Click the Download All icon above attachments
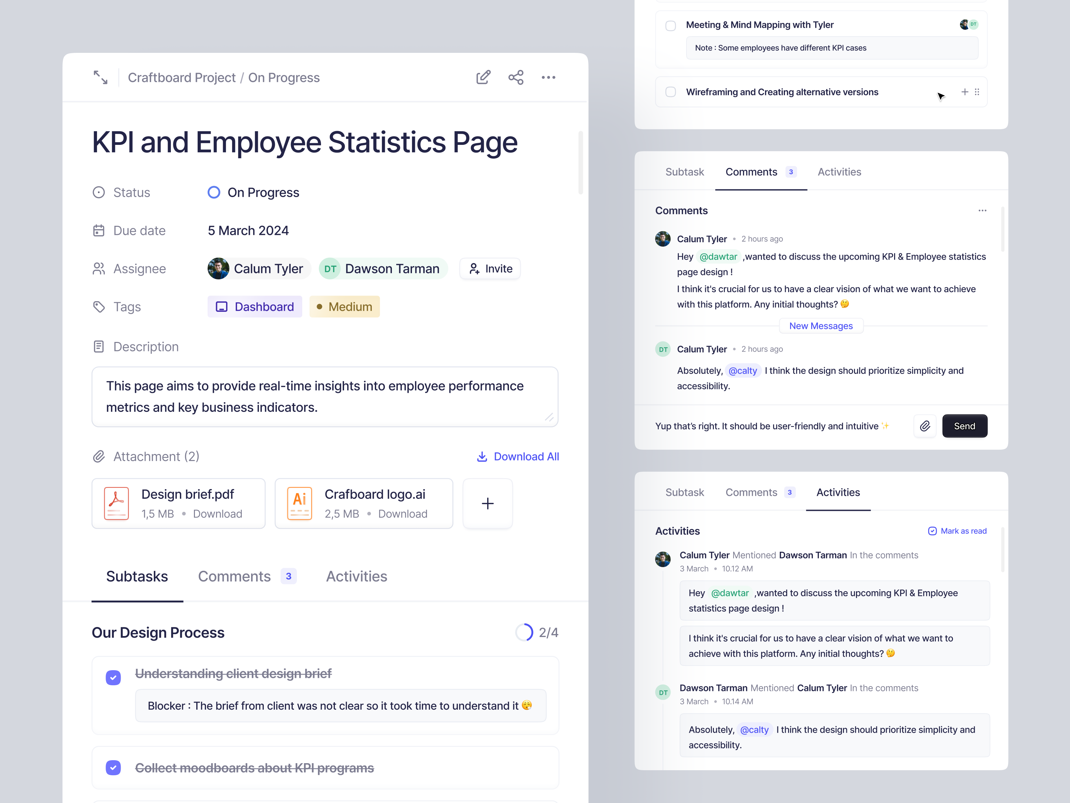This screenshot has height=803, width=1070. pos(482,456)
